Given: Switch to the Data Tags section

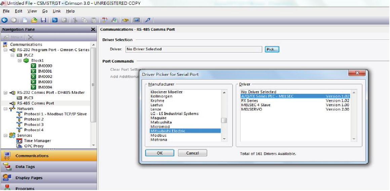Looking at the screenshot, I should coord(25,167).
